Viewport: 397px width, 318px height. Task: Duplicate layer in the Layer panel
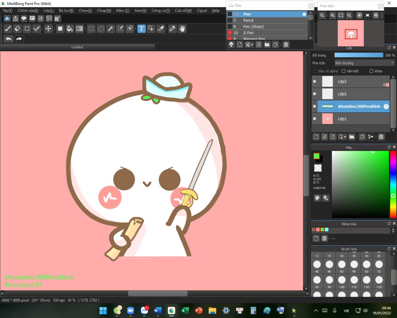[x=362, y=137]
